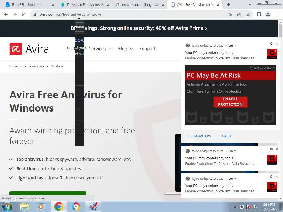Switch to the Download Earn Money tab
Image resolution: width=283 pixels, height=212 pixels.
85,5
